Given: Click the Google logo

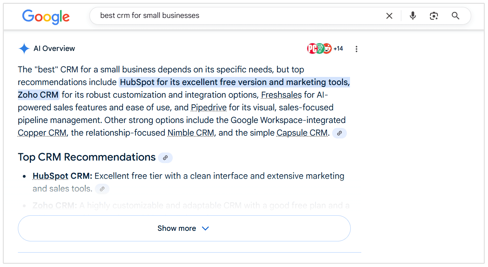Looking at the screenshot, I should (46, 17).
